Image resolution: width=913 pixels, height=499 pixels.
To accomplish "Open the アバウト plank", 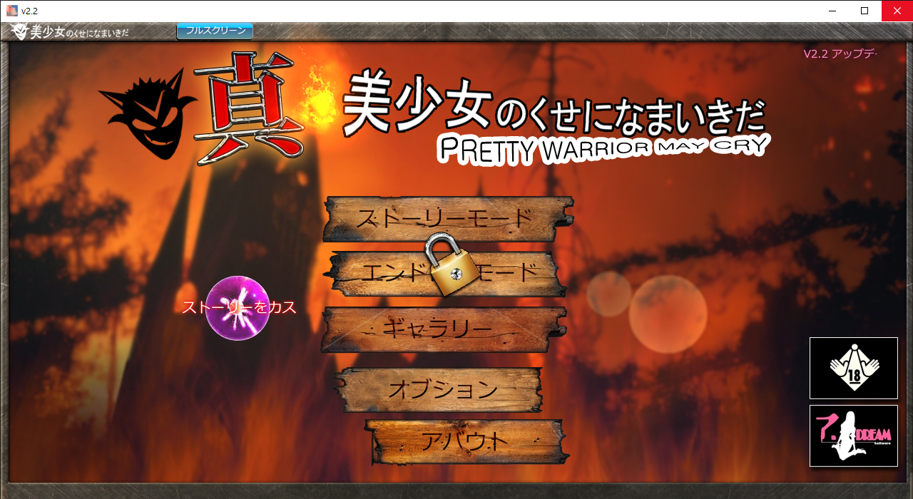I will tap(466, 442).
